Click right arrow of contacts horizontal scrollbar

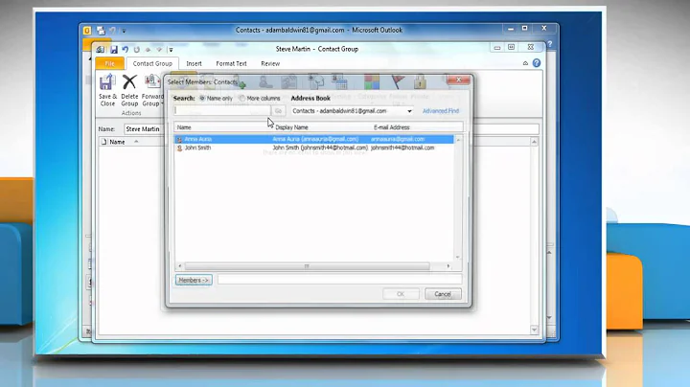point(448,266)
